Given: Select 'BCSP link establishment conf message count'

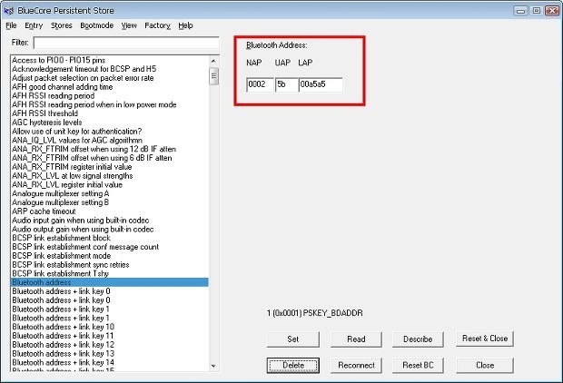Looking at the screenshot, I should click(x=110, y=247).
